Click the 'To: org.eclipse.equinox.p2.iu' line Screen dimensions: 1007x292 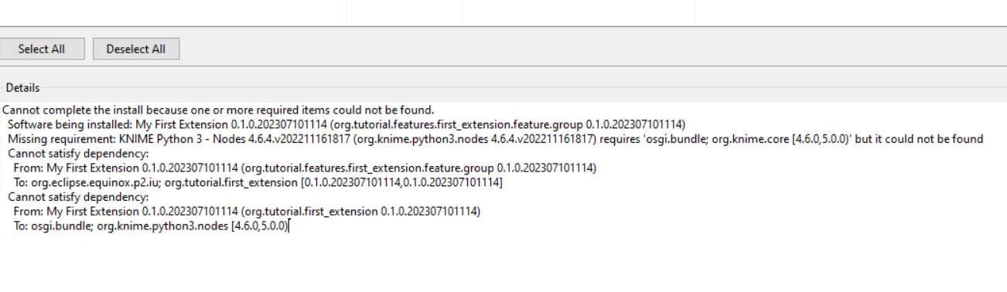point(258,182)
